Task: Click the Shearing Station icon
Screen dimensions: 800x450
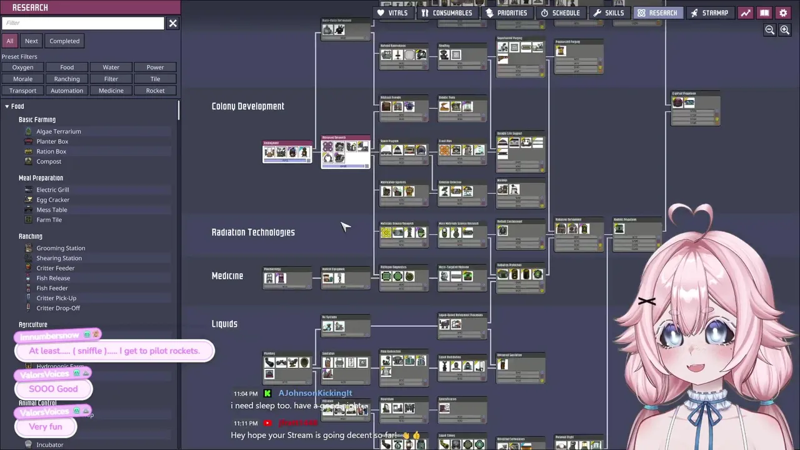Action: tap(28, 258)
